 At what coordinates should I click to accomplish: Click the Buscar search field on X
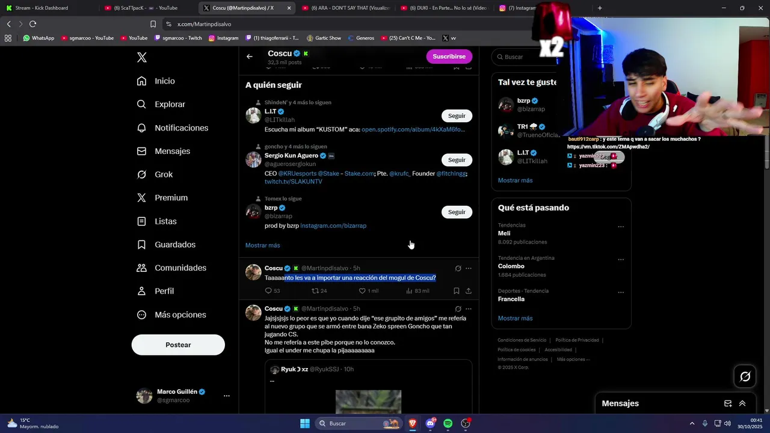(x=523, y=57)
